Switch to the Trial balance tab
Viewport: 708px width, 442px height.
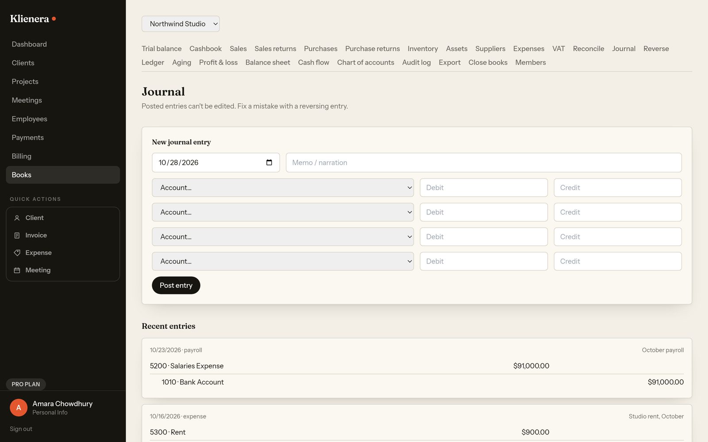point(162,49)
